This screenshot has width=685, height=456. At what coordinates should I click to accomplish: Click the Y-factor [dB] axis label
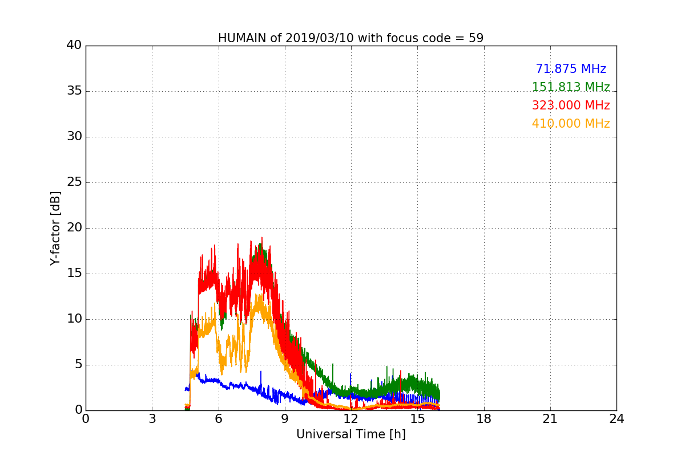point(55,228)
